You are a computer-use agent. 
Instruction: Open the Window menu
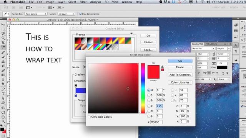127,2
